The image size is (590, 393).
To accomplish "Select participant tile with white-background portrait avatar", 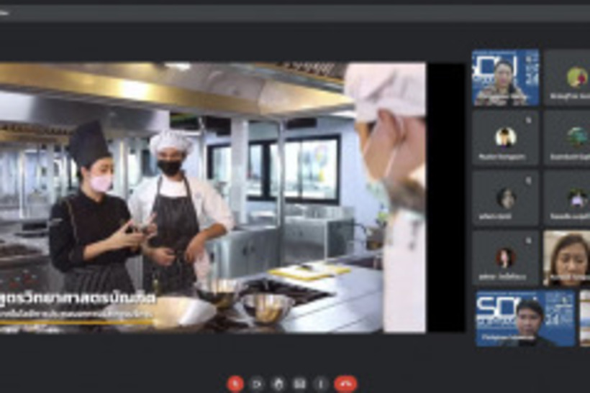I will pos(505,138).
